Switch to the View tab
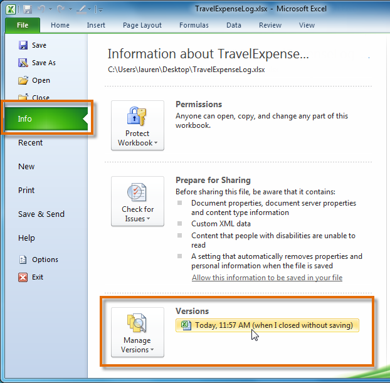The image size is (390, 383). point(307,25)
